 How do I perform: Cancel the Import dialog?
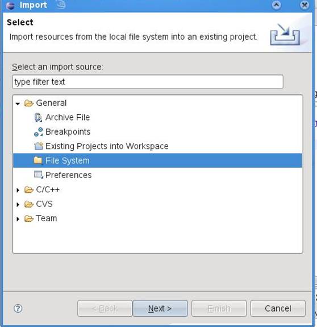click(278, 308)
